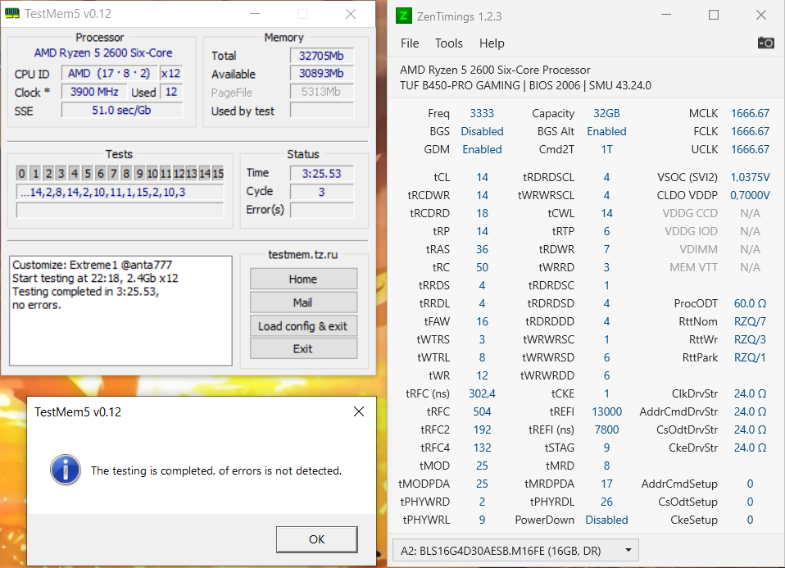Close the ZenTimings window
Image resolution: width=785 pixels, height=568 pixels.
[761, 16]
